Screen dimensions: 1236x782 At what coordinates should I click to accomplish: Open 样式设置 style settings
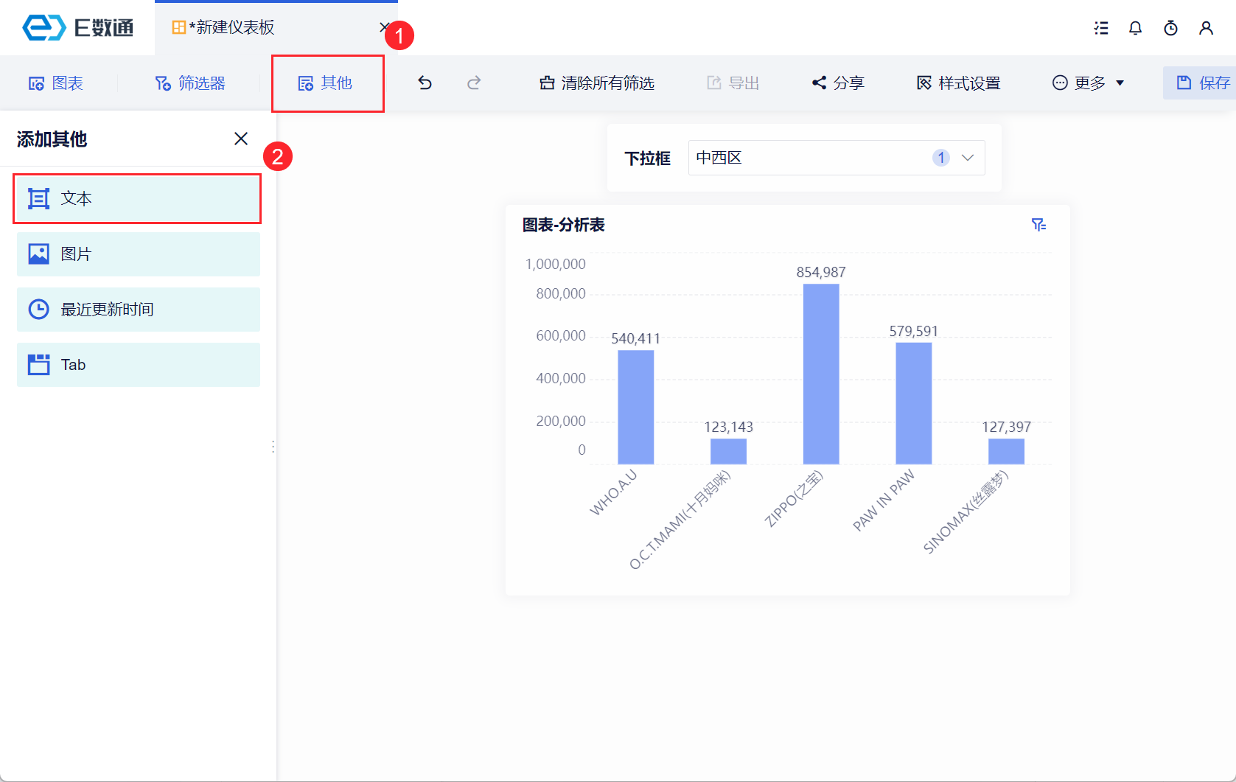pyautogui.click(x=958, y=83)
